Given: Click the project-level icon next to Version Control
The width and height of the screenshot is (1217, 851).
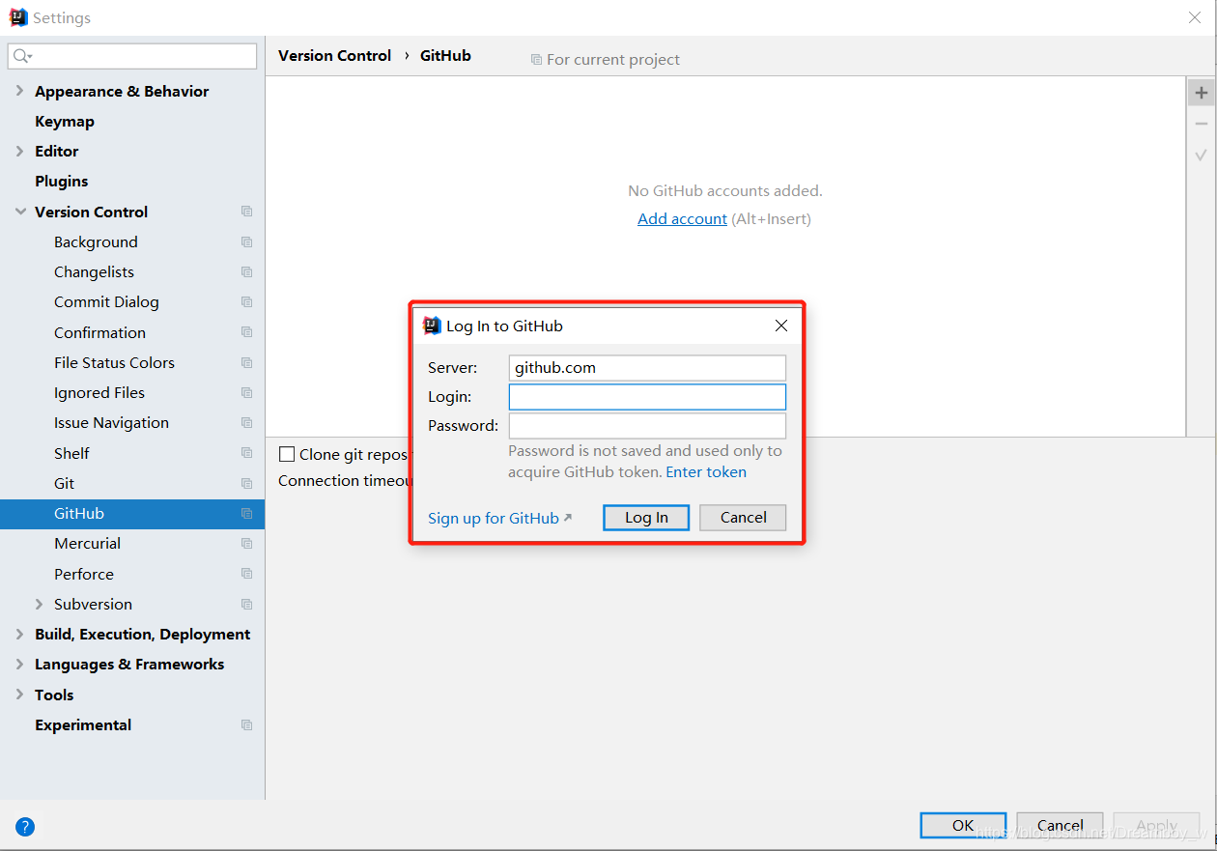Looking at the screenshot, I should click(x=247, y=212).
